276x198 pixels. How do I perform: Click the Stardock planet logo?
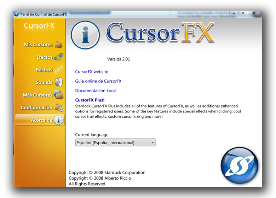pyautogui.click(x=240, y=165)
